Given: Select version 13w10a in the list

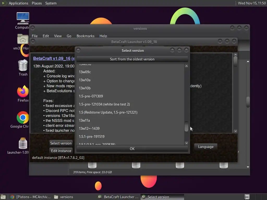Looking at the screenshot, I should tap(130, 80).
